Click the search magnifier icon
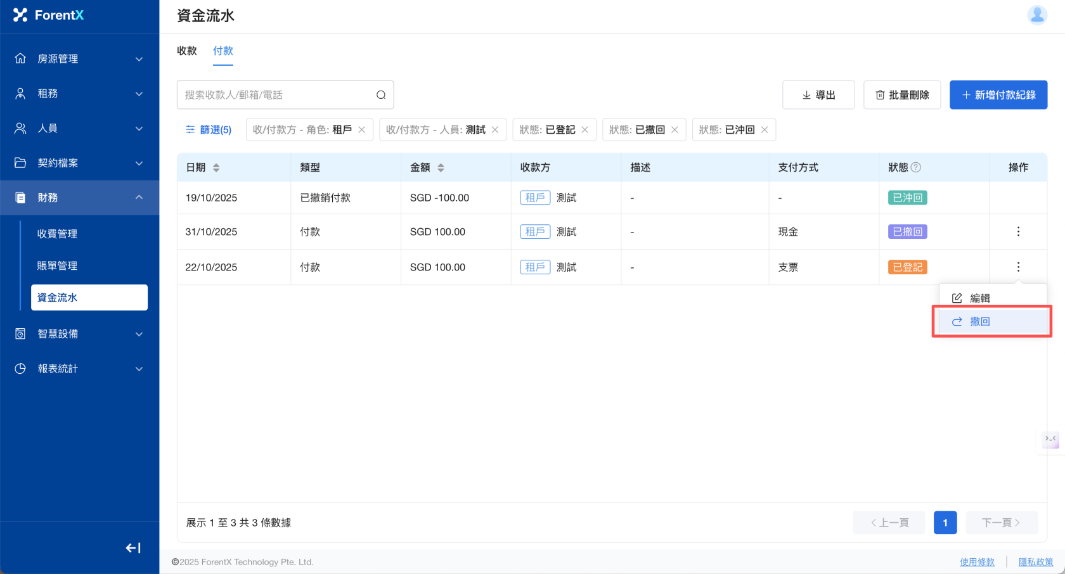Image resolution: width=1065 pixels, height=574 pixels. pyautogui.click(x=381, y=95)
